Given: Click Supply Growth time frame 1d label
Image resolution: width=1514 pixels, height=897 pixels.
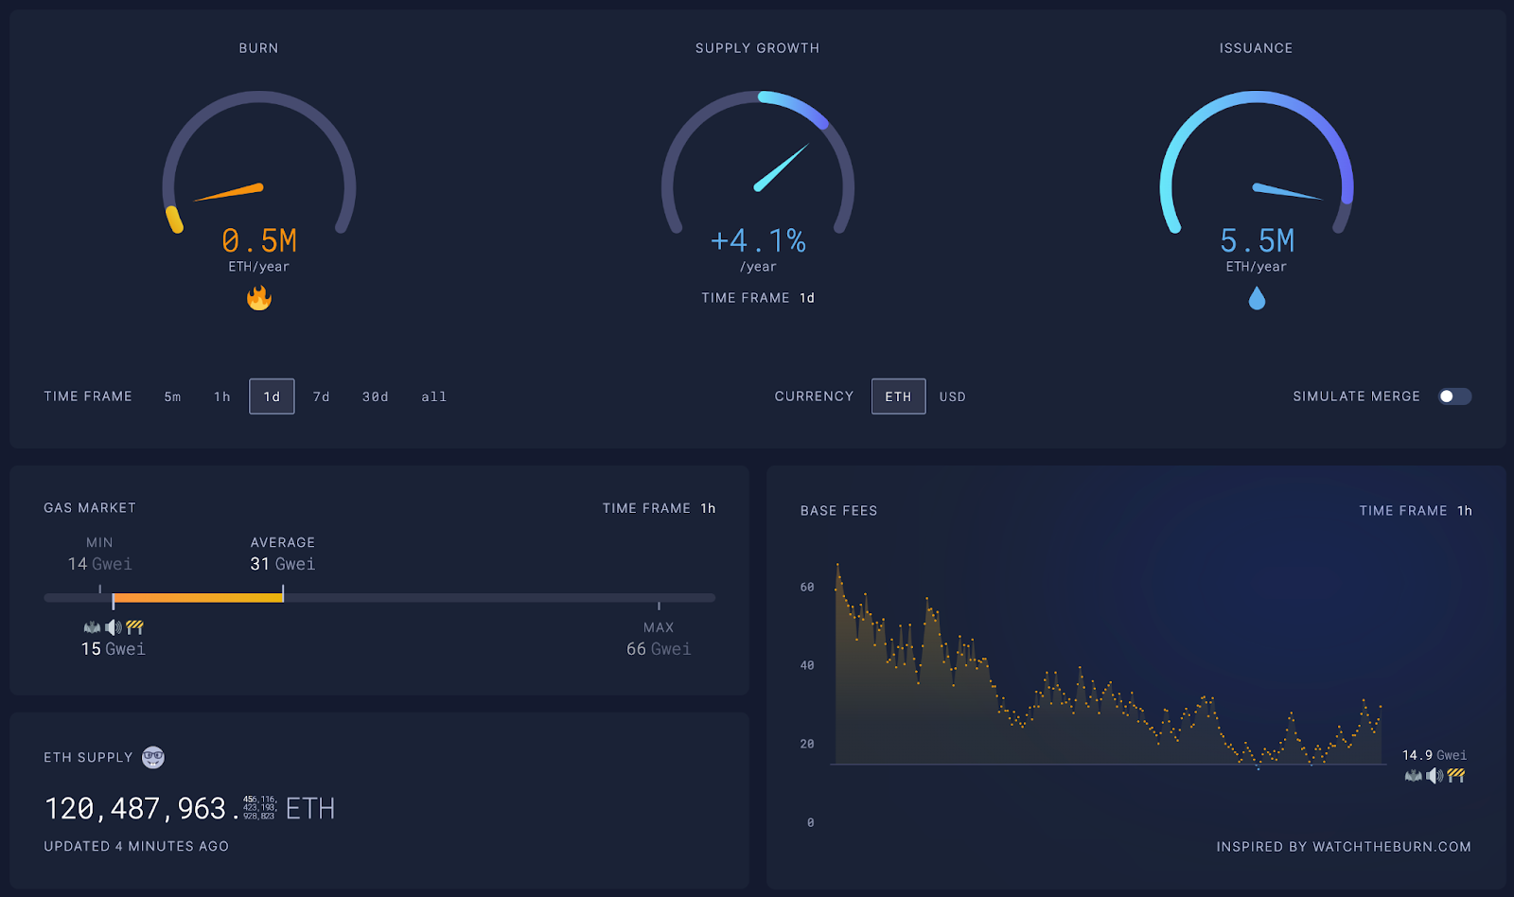Looking at the screenshot, I should [x=807, y=298].
